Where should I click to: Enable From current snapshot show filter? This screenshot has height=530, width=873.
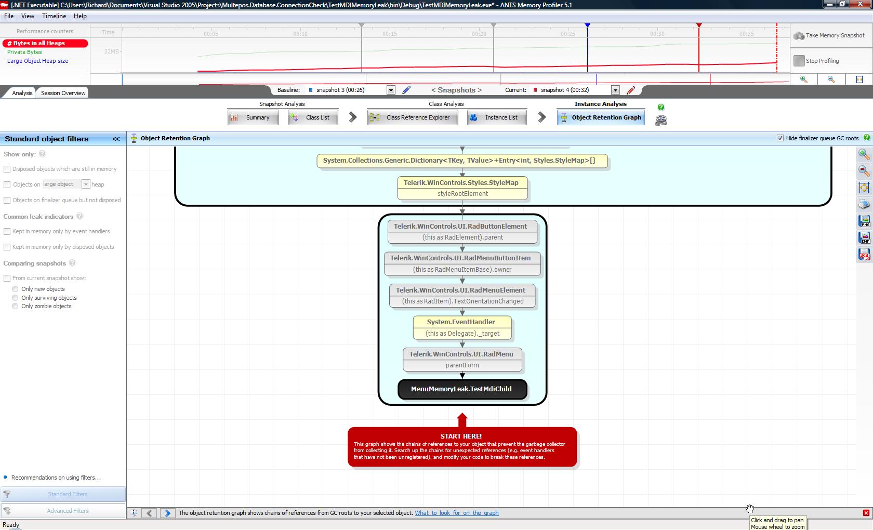click(7, 278)
